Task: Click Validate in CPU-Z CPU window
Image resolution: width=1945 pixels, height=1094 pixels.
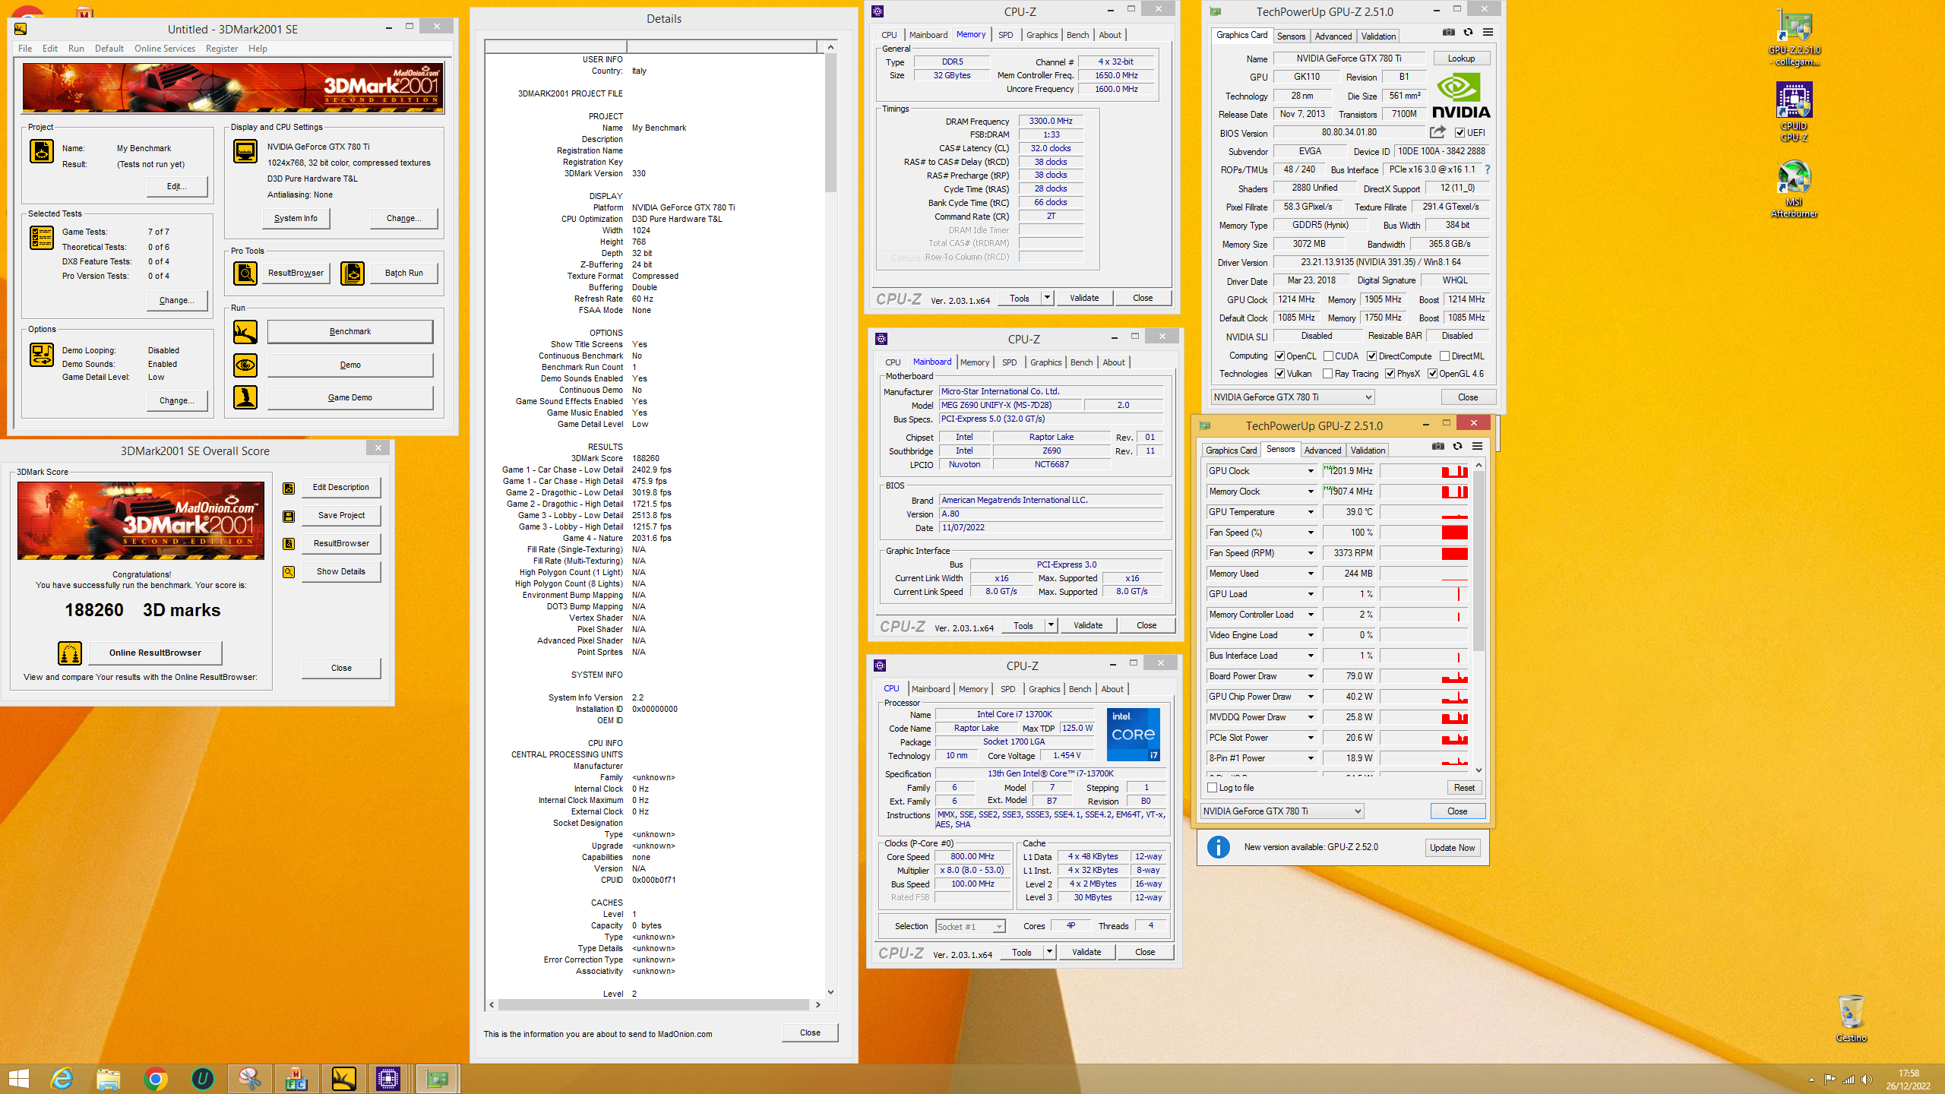Action: [1086, 952]
